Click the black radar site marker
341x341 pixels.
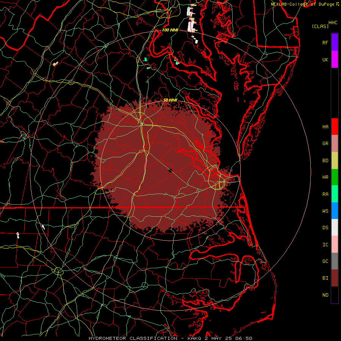[170, 170]
